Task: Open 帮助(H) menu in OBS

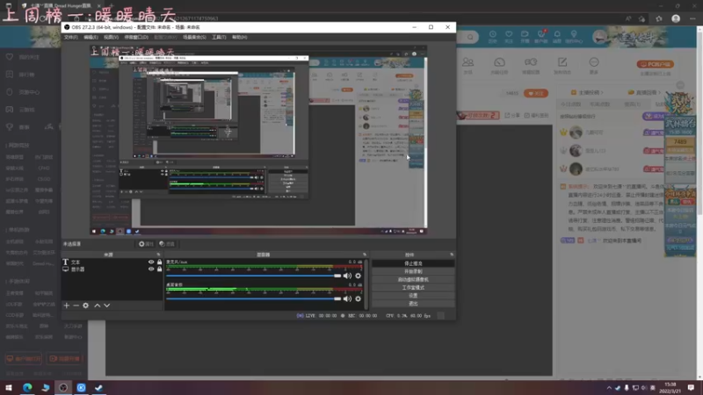Action: [x=239, y=37]
